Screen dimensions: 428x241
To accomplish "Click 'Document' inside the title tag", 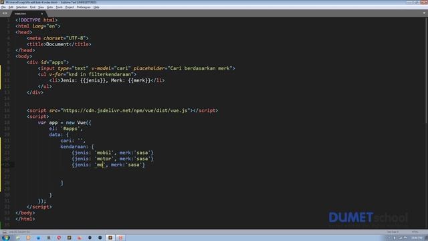I will click(58, 44).
